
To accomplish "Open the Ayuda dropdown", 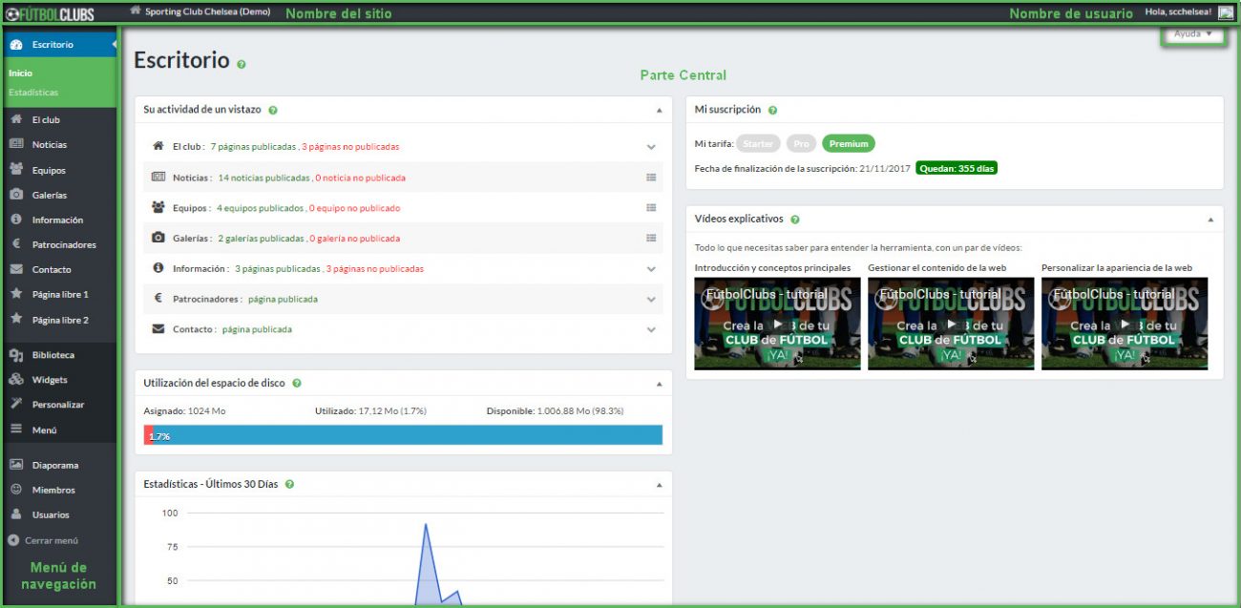I will pyautogui.click(x=1193, y=34).
